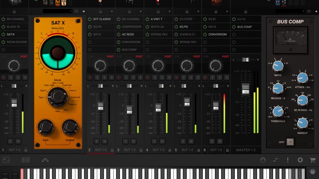Toggle power for EQ 81 effect
The height and width of the screenshot is (179, 319).
pyautogui.click(x=205, y=19)
